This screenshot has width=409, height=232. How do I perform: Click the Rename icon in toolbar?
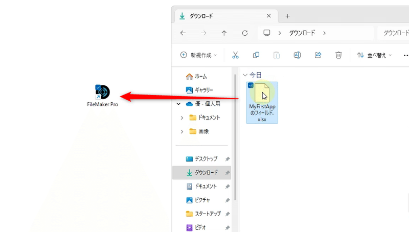pos(297,55)
